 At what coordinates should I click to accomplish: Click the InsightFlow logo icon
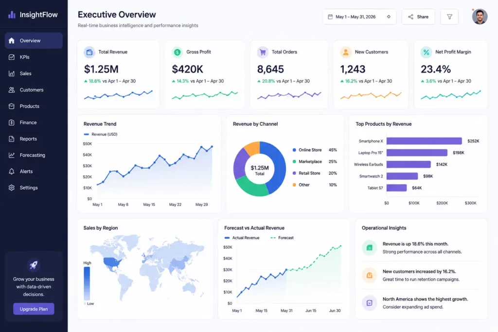point(12,15)
